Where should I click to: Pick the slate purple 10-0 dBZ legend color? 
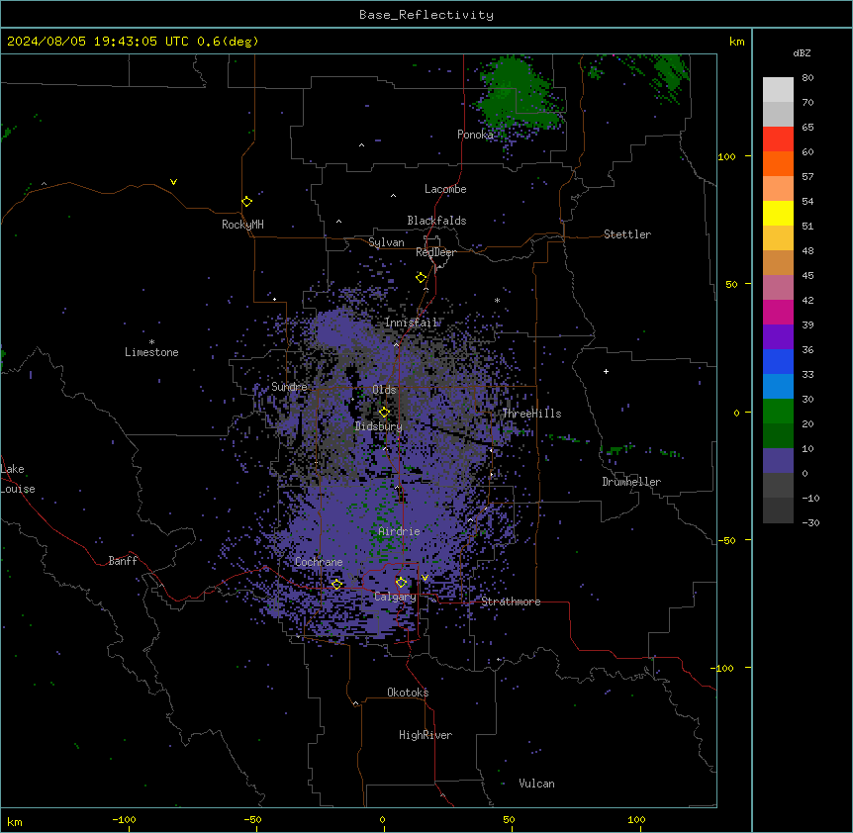[778, 461]
